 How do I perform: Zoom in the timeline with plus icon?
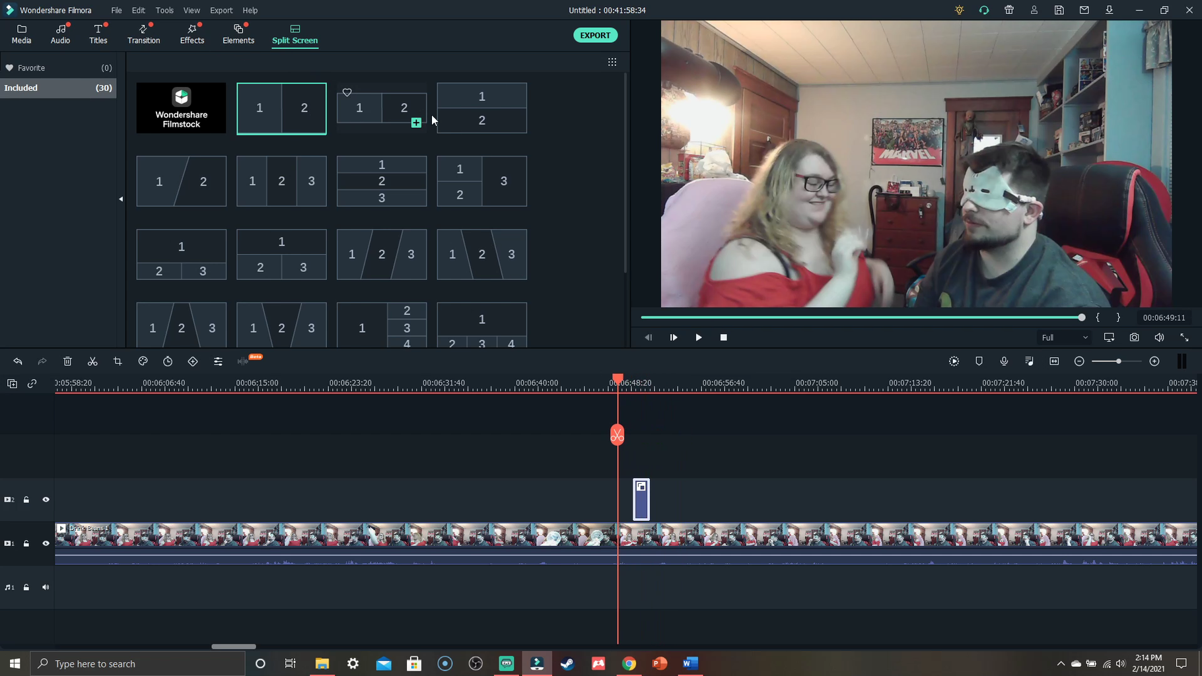(x=1154, y=361)
